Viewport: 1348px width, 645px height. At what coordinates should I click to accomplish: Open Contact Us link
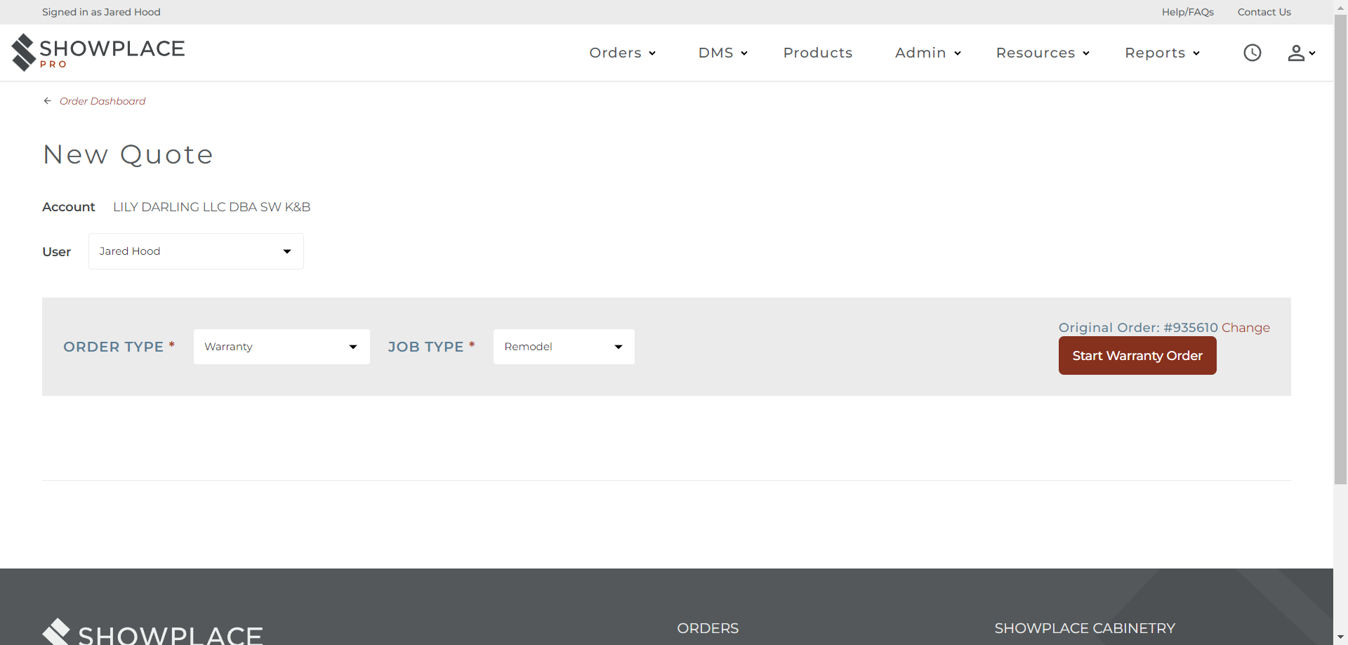1264,12
